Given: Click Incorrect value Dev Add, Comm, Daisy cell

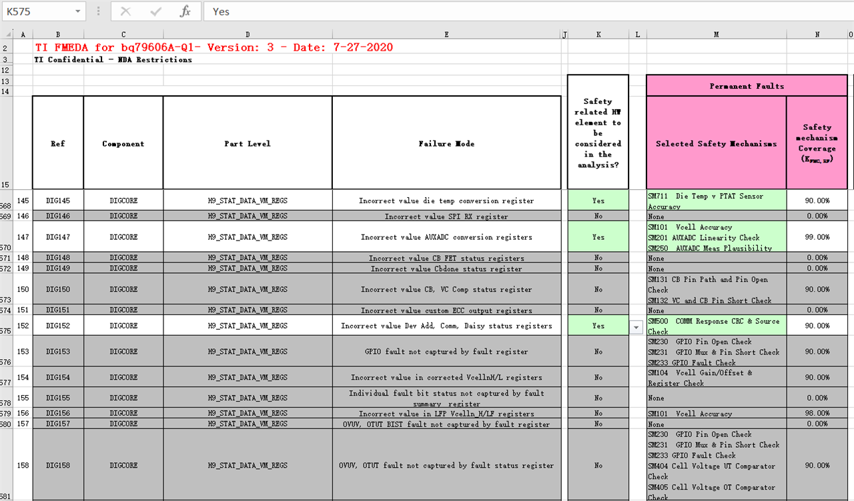Looking at the screenshot, I should 446,325.
